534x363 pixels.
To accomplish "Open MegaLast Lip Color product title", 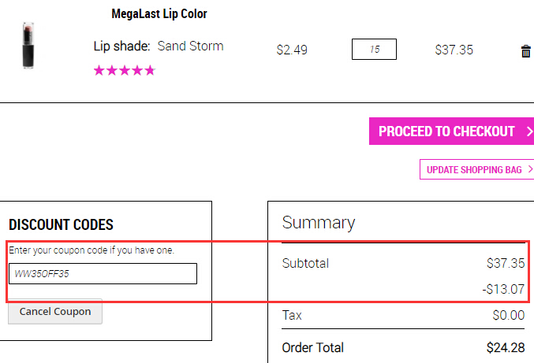I will (159, 14).
